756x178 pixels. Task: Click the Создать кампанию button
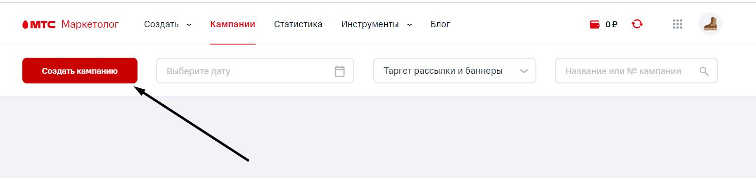point(80,71)
